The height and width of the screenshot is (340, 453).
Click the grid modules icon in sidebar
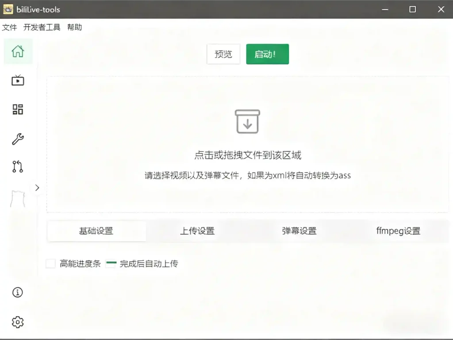(17, 109)
